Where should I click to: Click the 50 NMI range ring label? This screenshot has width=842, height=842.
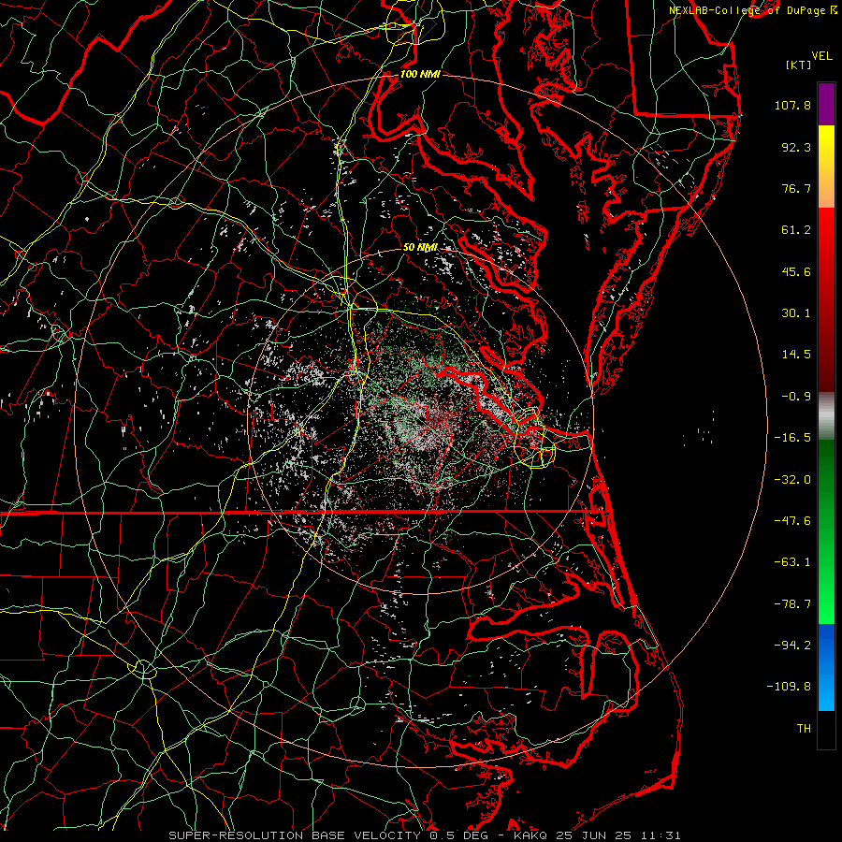[420, 247]
